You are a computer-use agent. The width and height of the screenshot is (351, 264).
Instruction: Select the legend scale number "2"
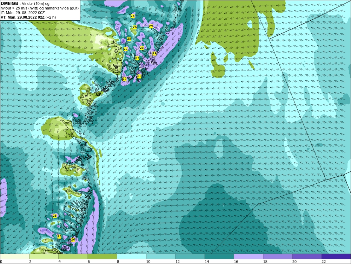30,262
